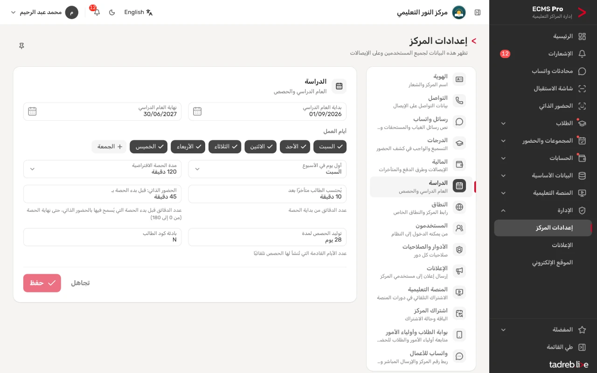The height and width of the screenshot is (373, 597).
Task: Click تجاهل to discard changes
Action: click(x=80, y=283)
